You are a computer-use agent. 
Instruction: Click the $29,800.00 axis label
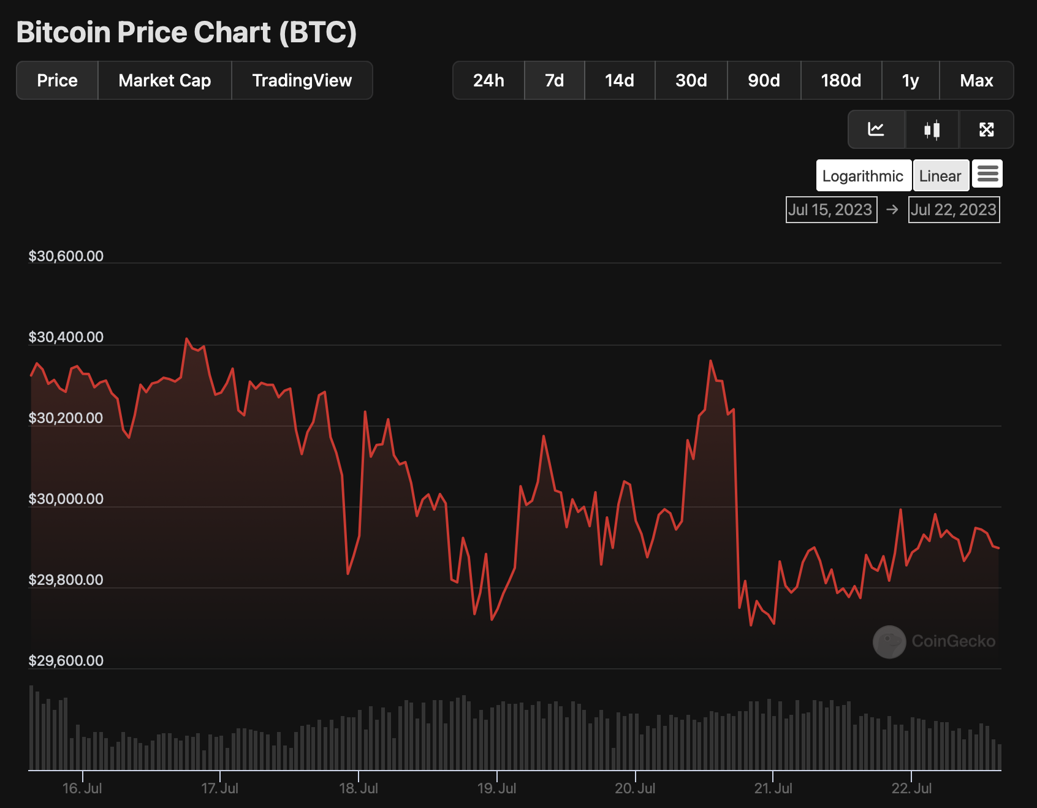point(66,580)
